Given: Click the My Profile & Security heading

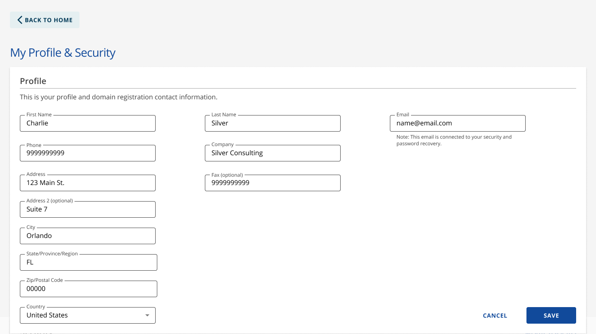Looking at the screenshot, I should pyautogui.click(x=62, y=53).
